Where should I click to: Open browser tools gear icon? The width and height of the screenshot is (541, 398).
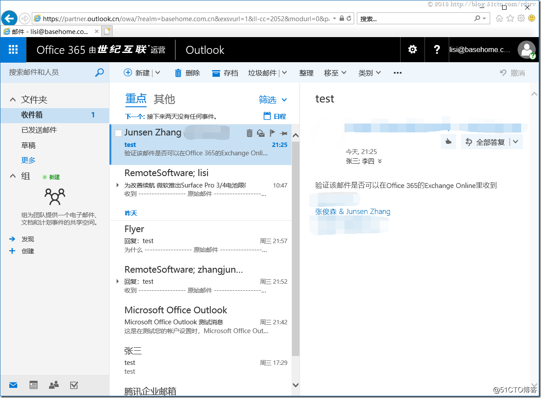pos(521,18)
